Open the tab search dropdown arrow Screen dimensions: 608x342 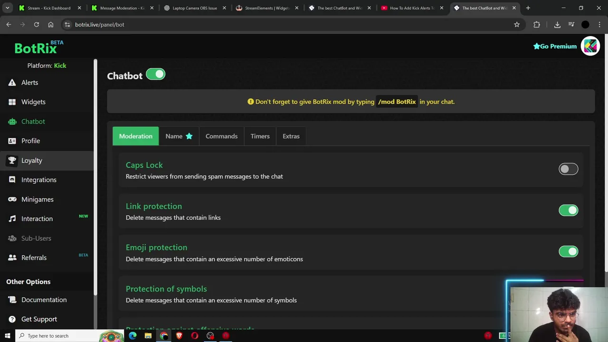point(7,8)
